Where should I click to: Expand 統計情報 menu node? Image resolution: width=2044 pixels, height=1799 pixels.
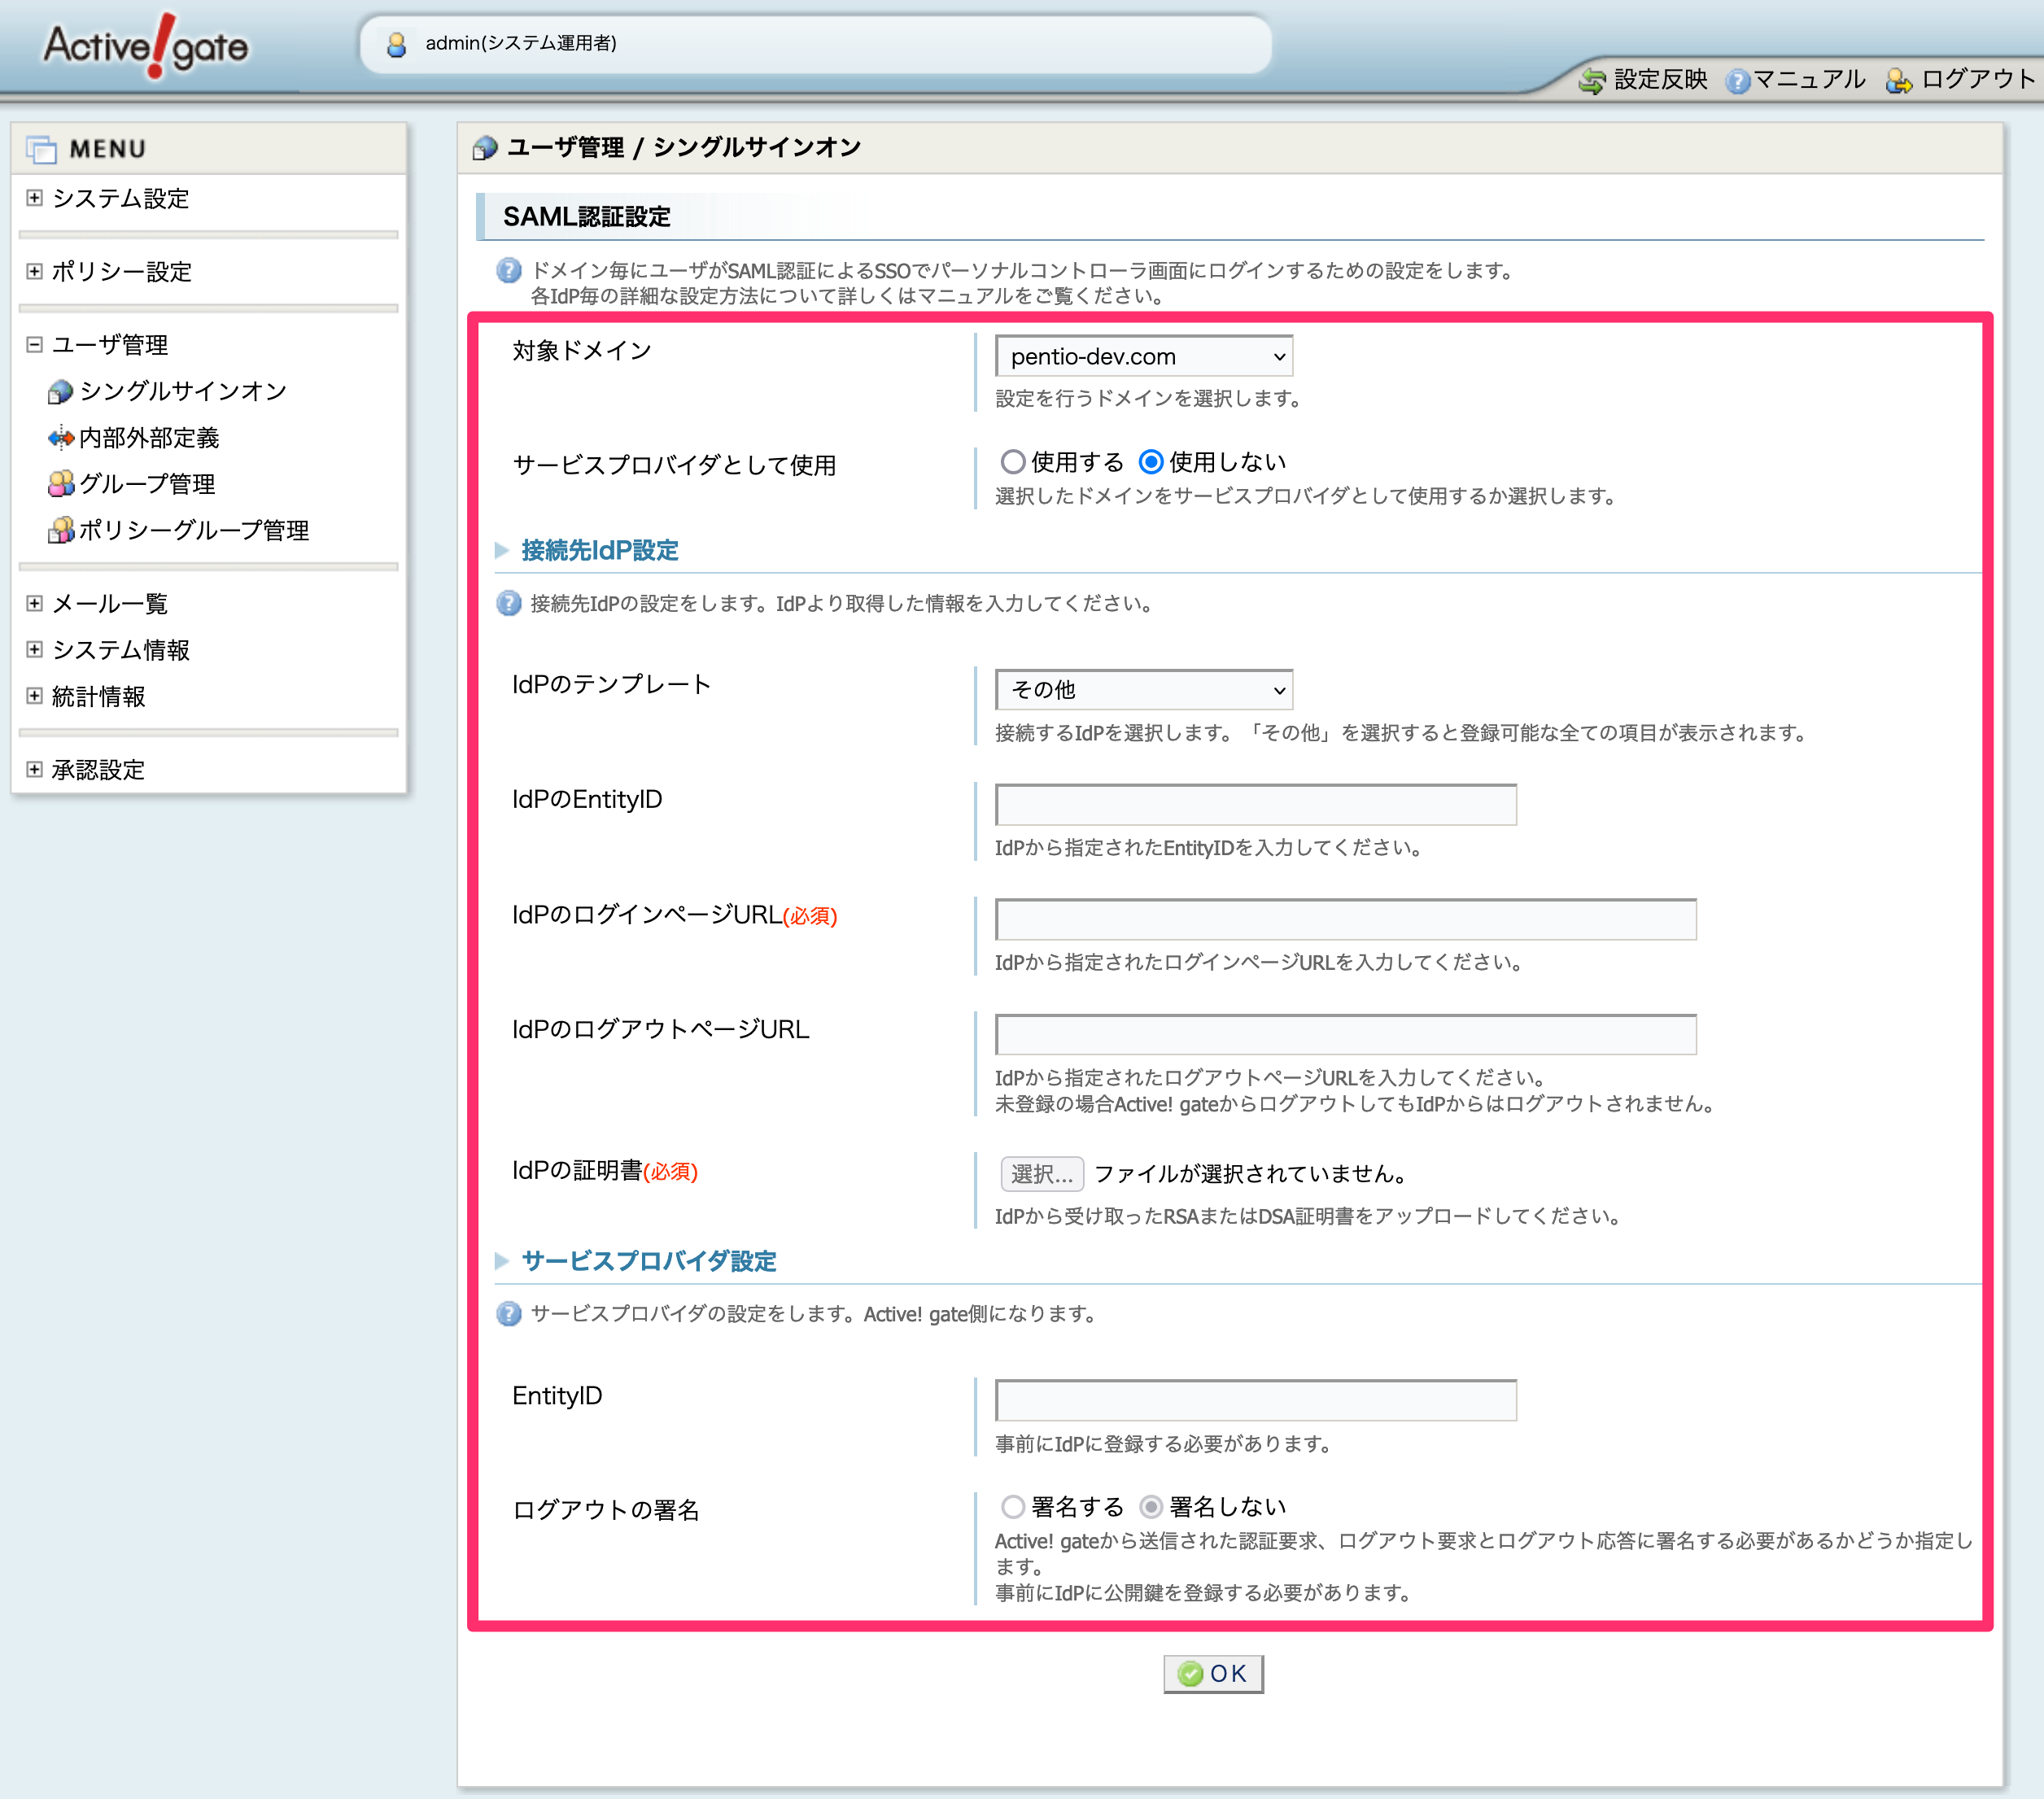(x=34, y=696)
